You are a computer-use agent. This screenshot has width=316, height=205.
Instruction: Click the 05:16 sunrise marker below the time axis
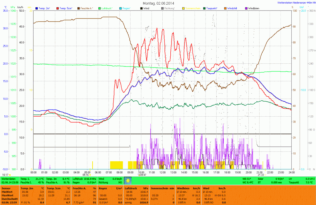86,175
